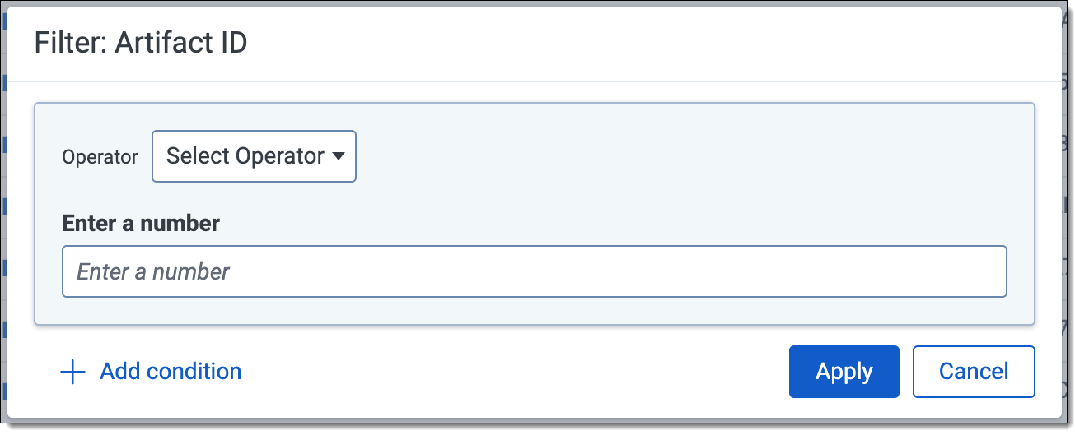Click the plus icon beside Add condition
The width and height of the screenshot is (1075, 435).
pos(73,372)
